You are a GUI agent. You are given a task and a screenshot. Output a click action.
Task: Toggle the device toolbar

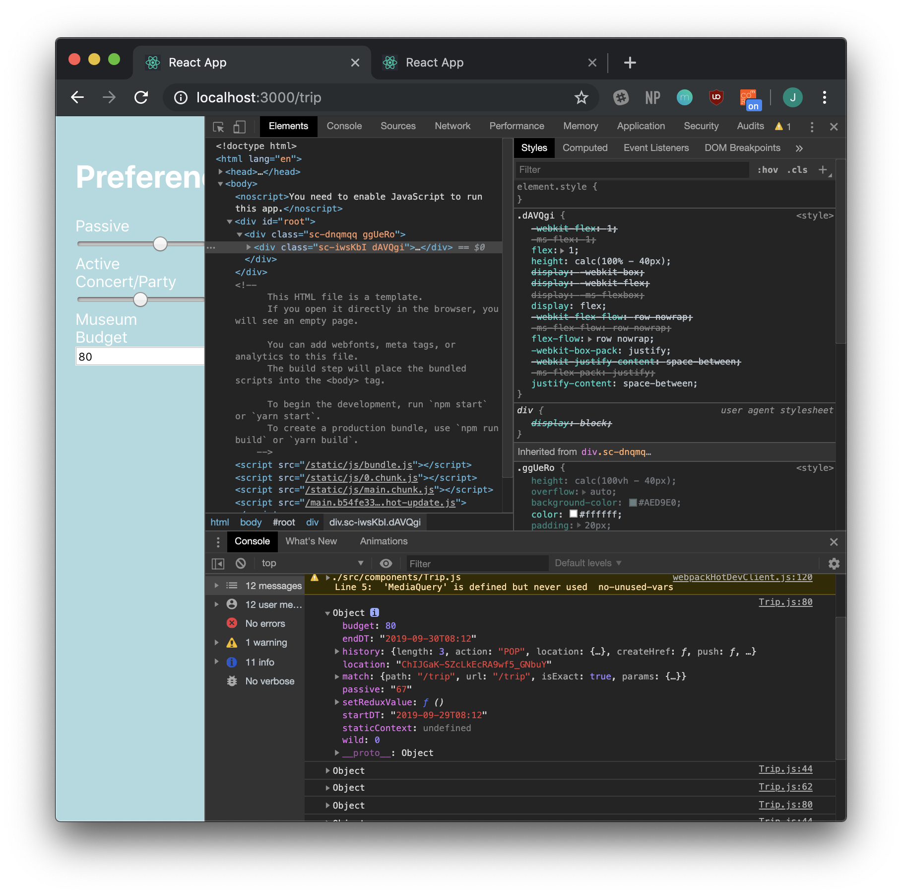(240, 127)
